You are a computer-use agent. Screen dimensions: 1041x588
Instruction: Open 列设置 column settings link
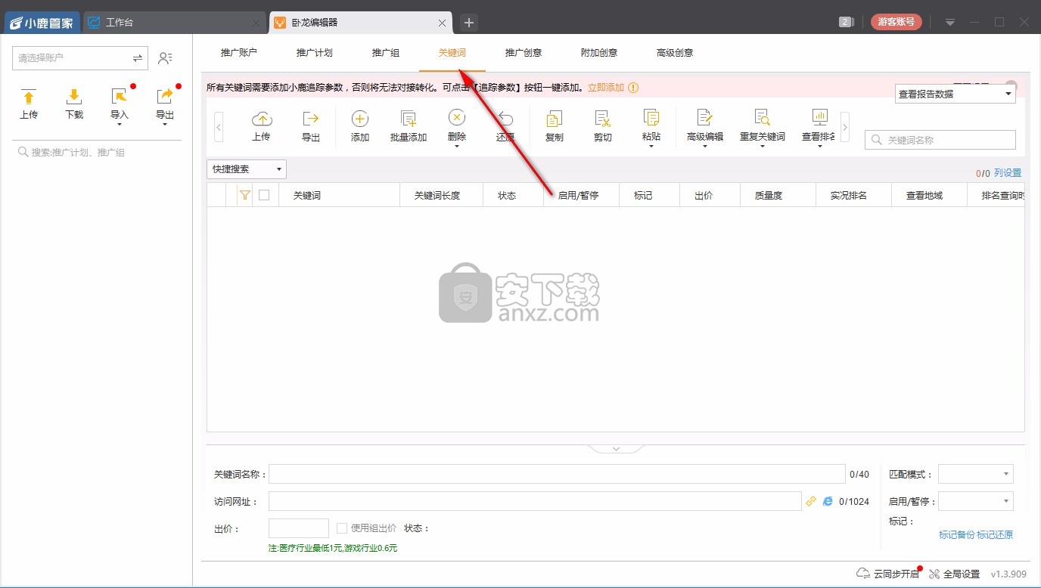tap(1008, 173)
